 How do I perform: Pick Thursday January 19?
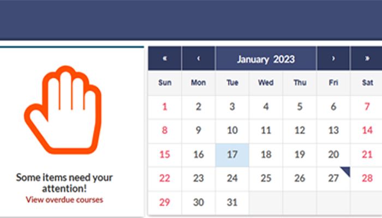click(300, 154)
